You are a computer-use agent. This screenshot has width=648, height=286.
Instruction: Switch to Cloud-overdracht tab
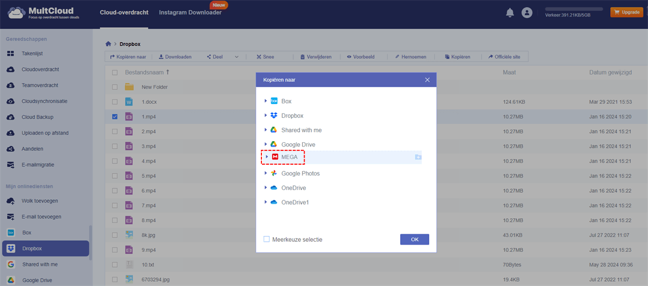124,12
